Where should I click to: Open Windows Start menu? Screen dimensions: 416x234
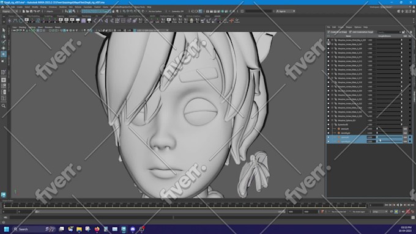point(6,229)
